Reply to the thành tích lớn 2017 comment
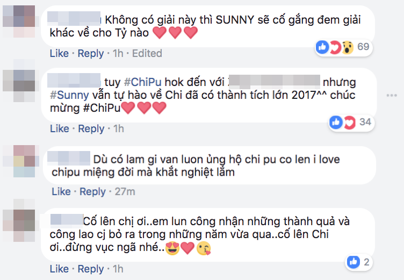The width and height of the screenshot is (404, 280). point(90,128)
